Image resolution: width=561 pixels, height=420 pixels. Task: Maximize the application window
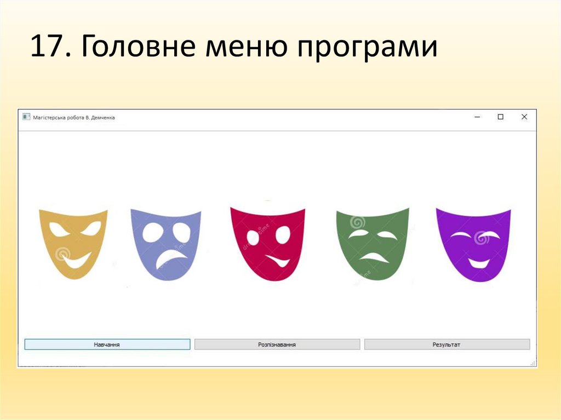[x=501, y=117]
